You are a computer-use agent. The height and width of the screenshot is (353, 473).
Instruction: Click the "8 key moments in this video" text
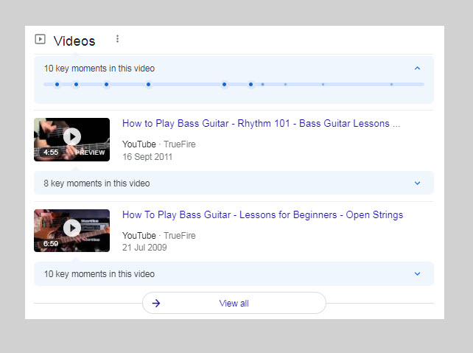[x=97, y=183]
